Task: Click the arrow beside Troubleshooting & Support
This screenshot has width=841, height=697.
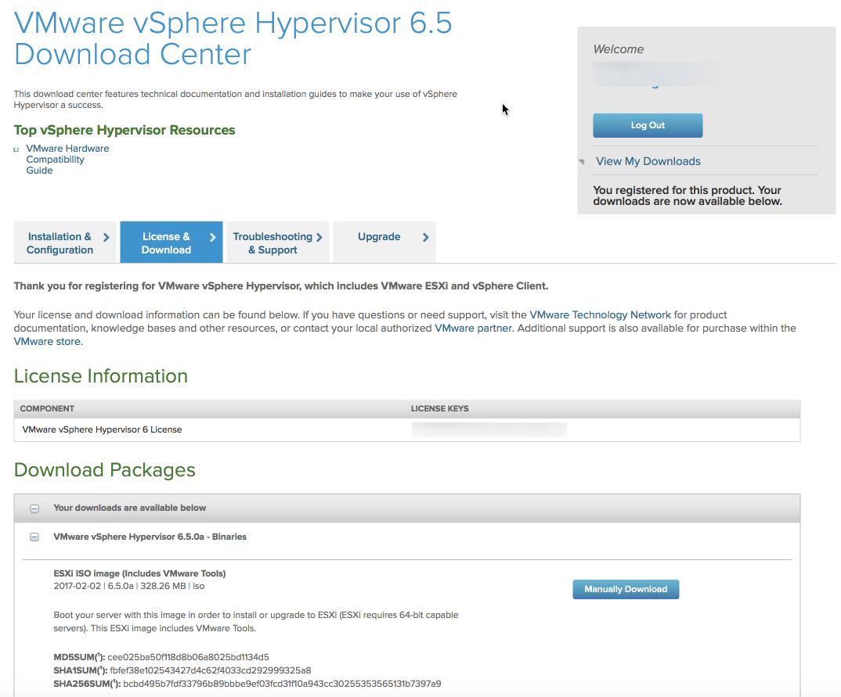Action: [319, 237]
